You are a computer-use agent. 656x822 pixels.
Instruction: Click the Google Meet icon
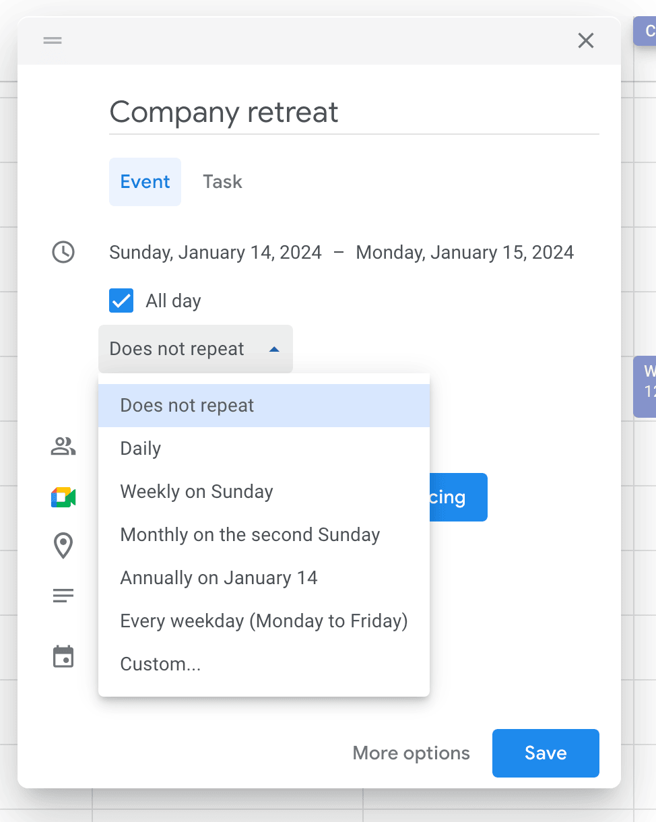[x=63, y=498]
